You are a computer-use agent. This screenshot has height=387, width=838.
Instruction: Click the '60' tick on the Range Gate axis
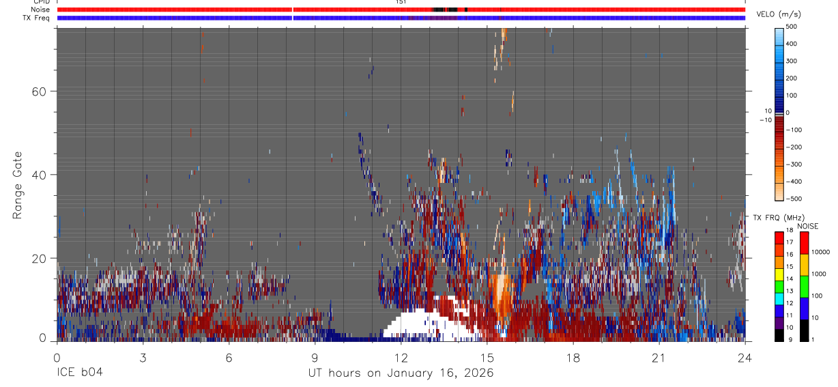point(40,91)
